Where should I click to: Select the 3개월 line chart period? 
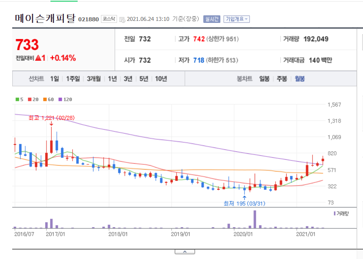[x=94, y=79]
